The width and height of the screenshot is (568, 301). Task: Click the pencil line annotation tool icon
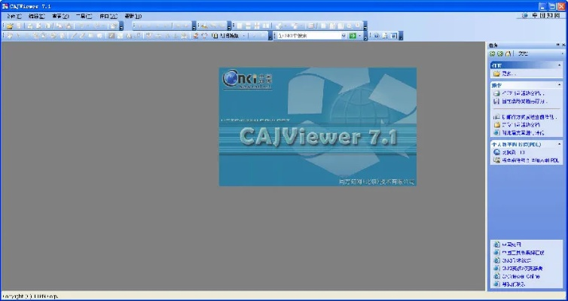(x=75, y=36)
